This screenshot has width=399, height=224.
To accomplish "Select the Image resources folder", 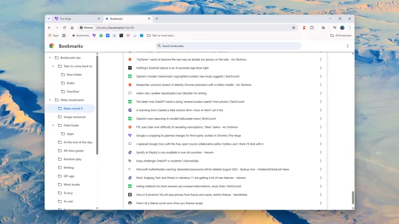I will pyautogui.click(x=74, y=117).
